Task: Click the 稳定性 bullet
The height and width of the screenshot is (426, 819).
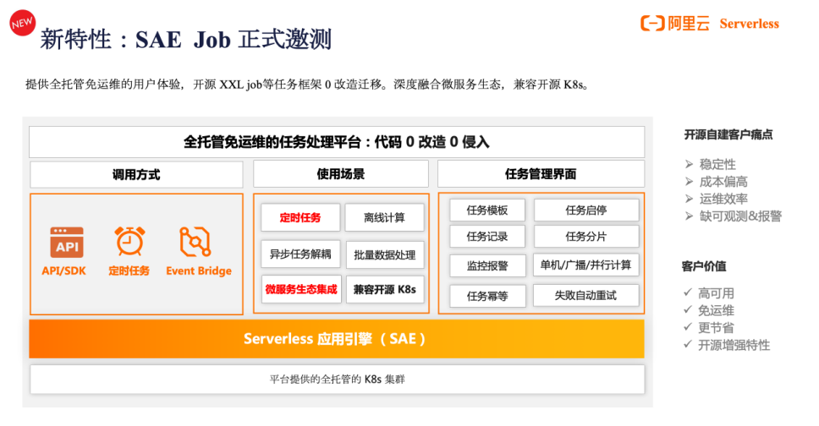Action: tap(711, 165)
